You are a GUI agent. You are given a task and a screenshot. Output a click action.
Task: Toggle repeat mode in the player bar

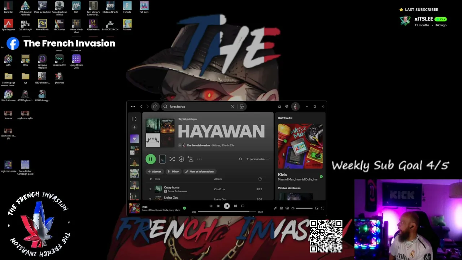(243, 206)
